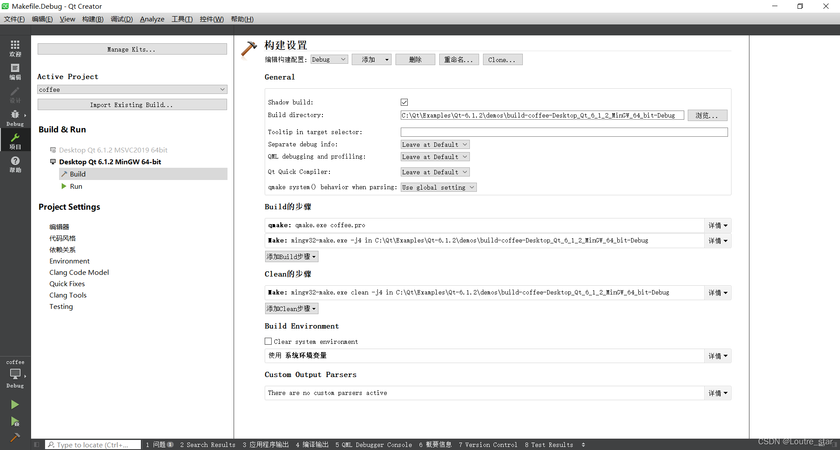The image size is (840, 450).
Task: Open the 工具(T) menu
Action: click(x=182, y=19)
